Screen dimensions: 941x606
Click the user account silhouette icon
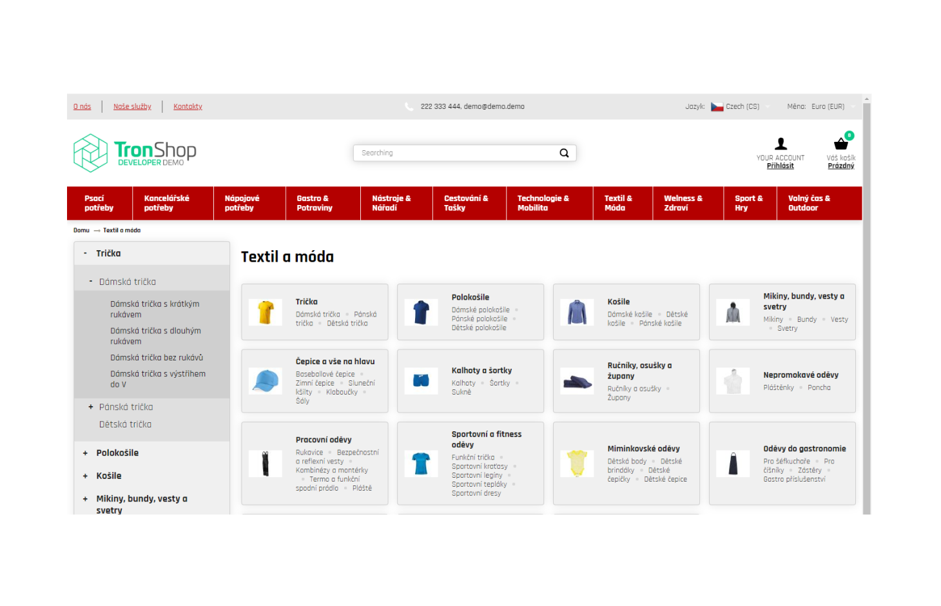coord(781,144)
